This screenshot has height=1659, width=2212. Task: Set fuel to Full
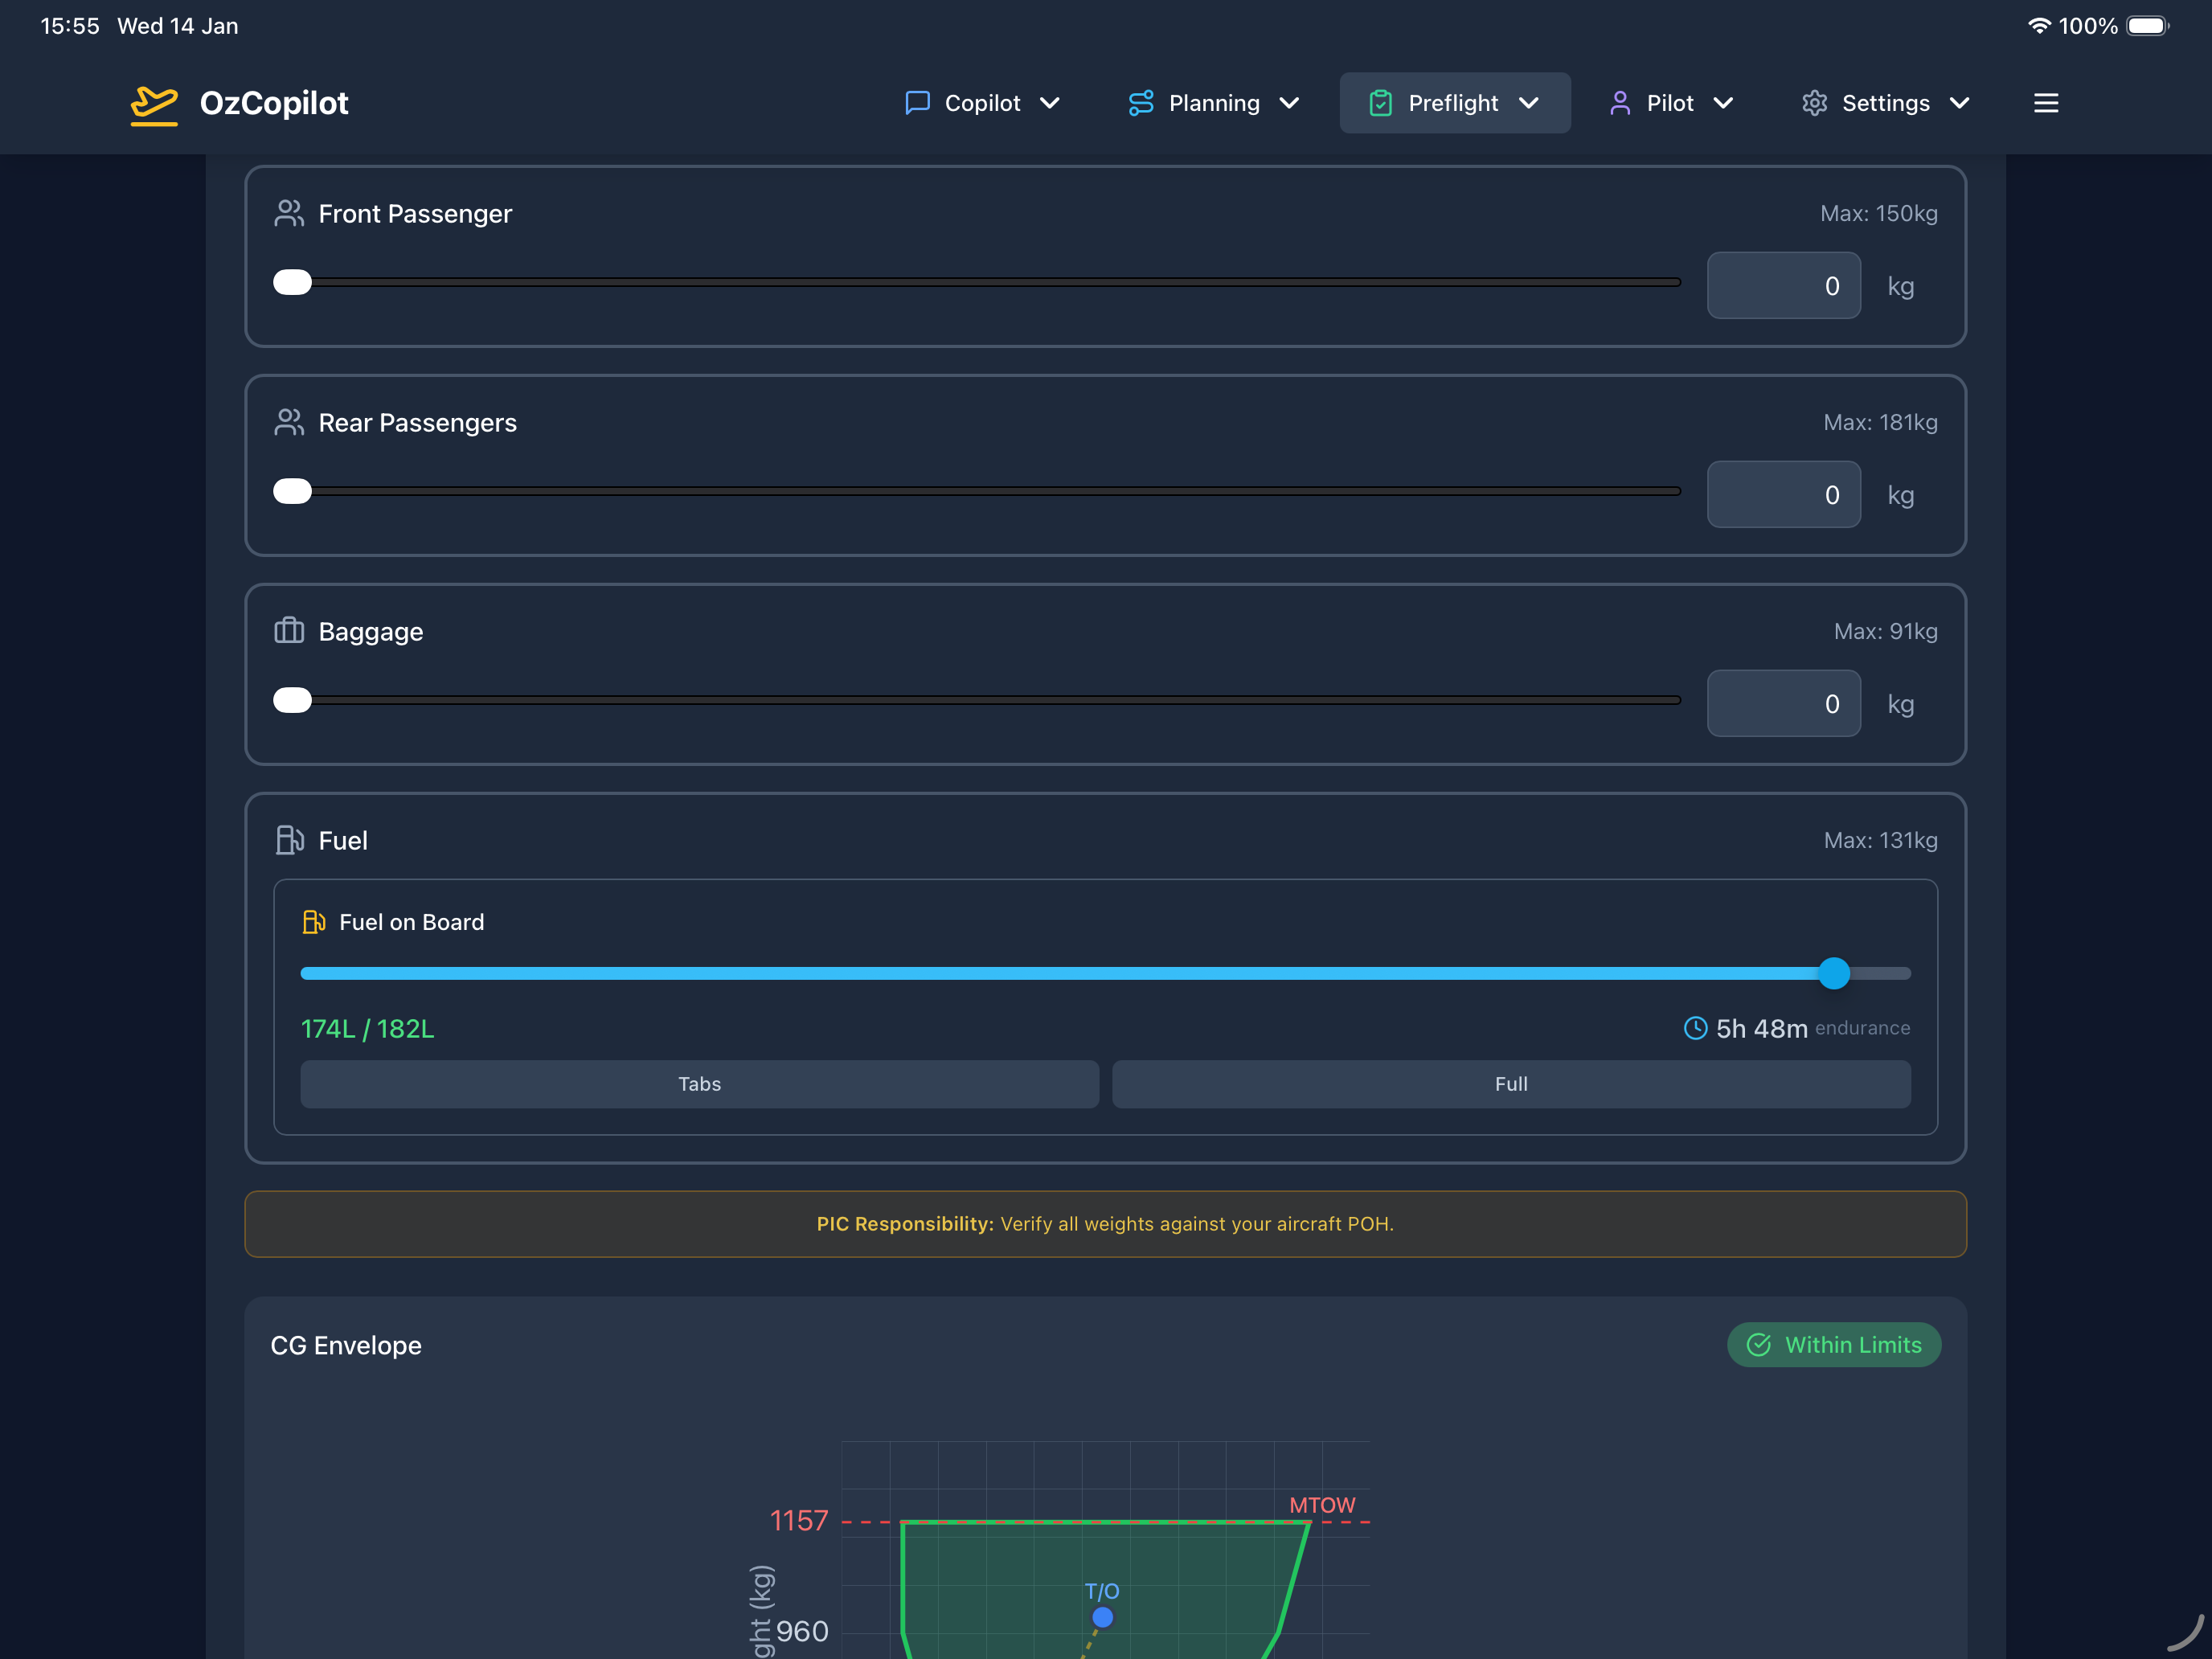[x=1511, y=1084]
